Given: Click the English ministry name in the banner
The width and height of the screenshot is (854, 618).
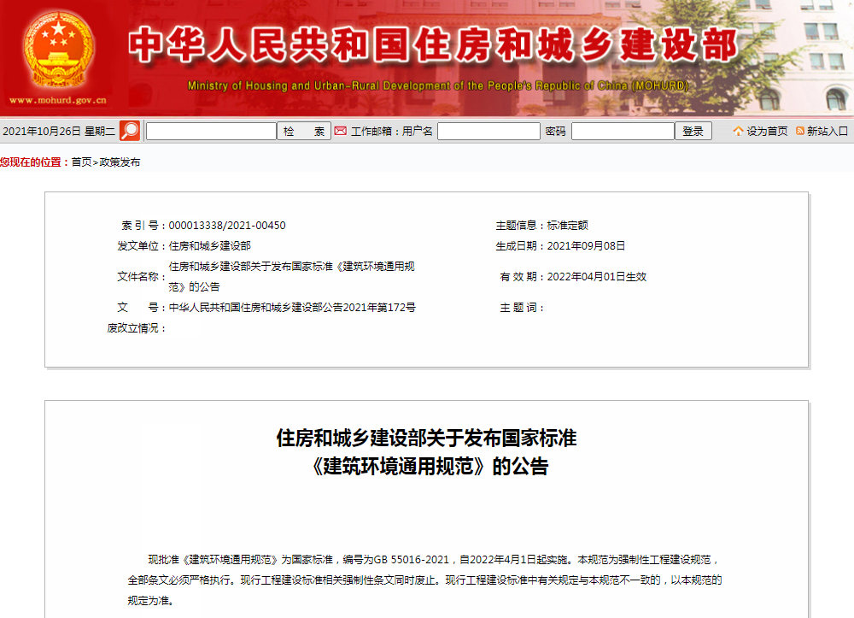Looking at the screenshot, I should (438, 85).
